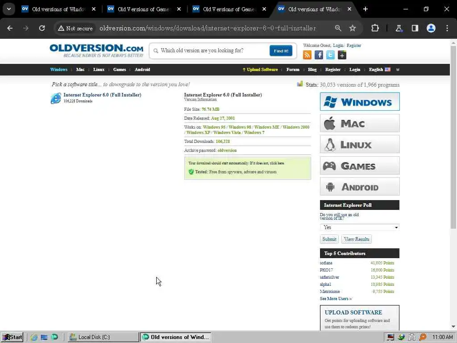Click View Results for the poll
Image resolution: width=457 pixels, height=343 pixels.
357,239
